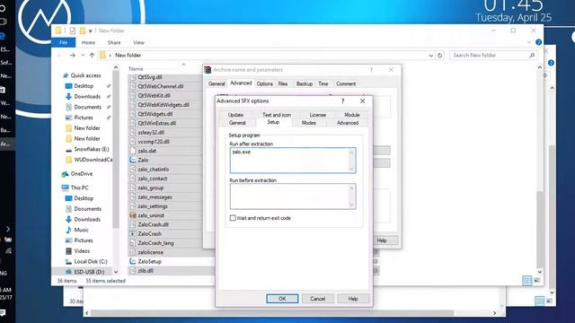Switch to large icons view layout icon
The height and width of the screenshot is (323, 575).
[537, 281]
